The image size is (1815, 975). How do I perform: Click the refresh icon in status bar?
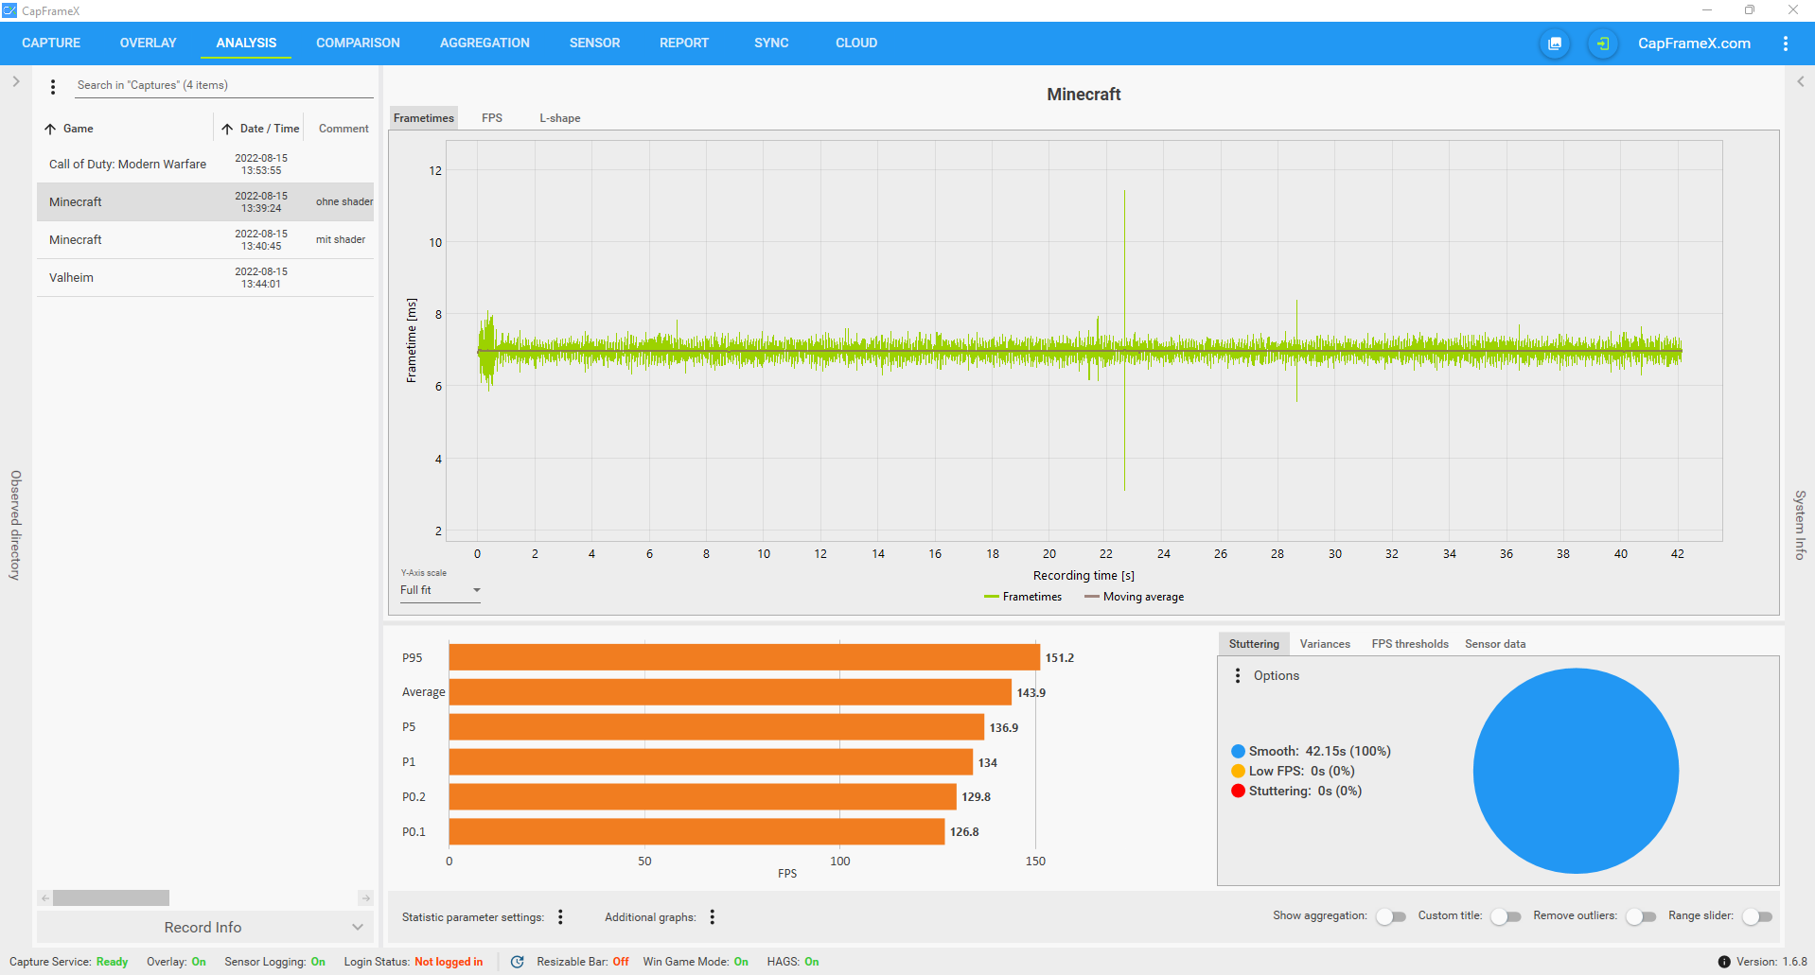(517, 962)
